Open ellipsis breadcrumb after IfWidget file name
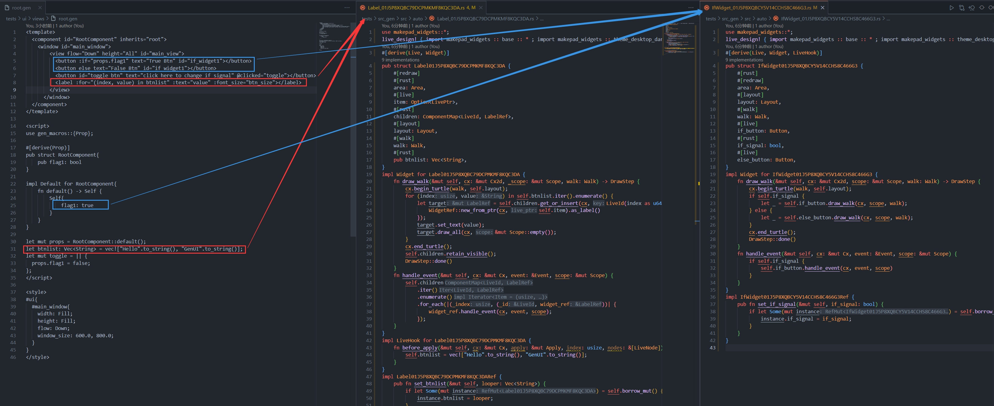 [x=888, y=19]
